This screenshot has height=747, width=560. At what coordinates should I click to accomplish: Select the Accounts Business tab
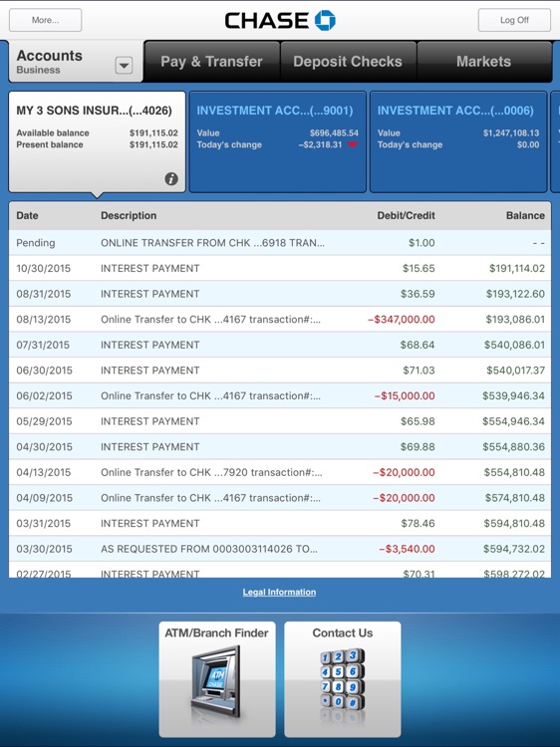click(76, 62)
